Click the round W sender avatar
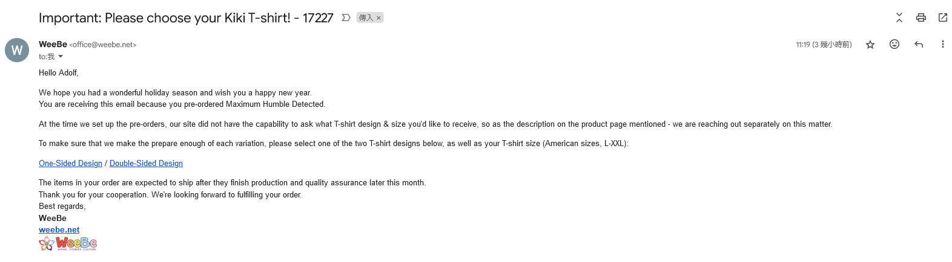Image resolution: width=952 pixels, height=262 pixels. (17, 50)
